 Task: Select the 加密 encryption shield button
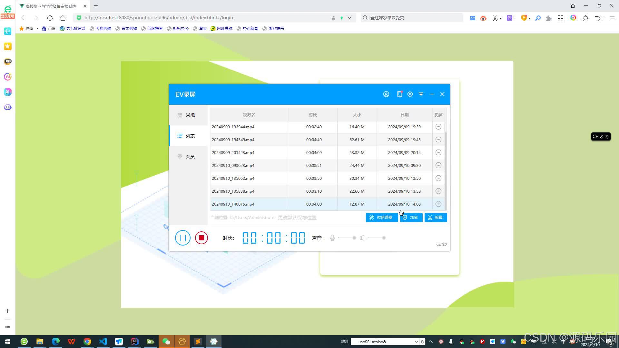point(411,217)
